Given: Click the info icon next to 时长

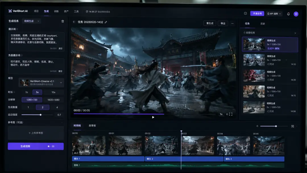Looking at the screenshot, I should pos(14,92).
